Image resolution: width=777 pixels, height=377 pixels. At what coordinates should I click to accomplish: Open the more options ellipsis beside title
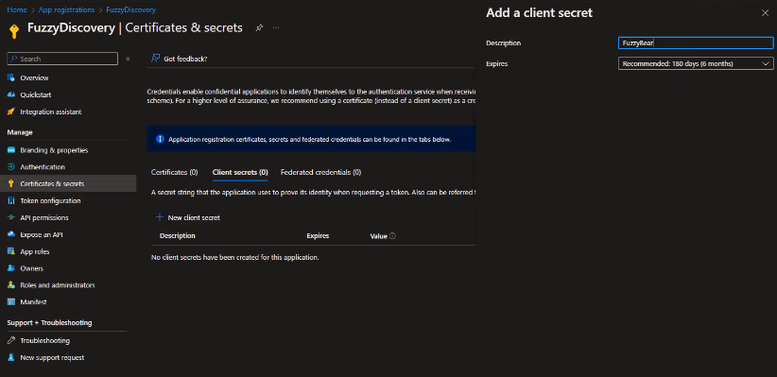coord(276,27)
